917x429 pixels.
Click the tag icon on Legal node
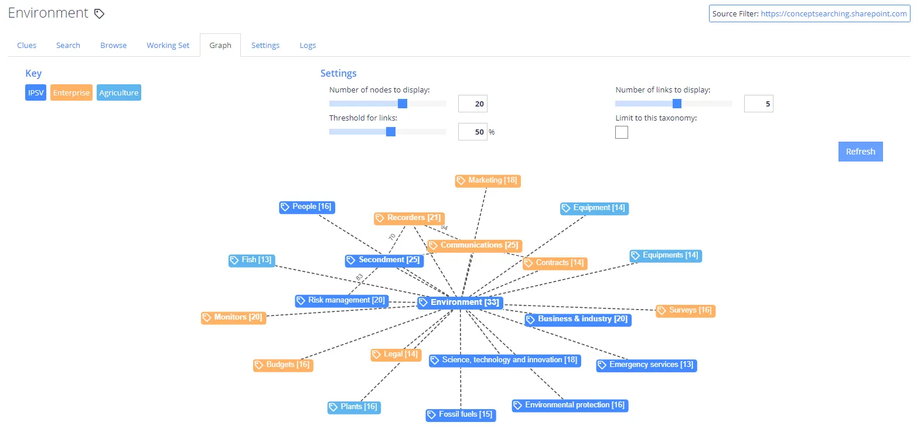(x=377, y=355)
